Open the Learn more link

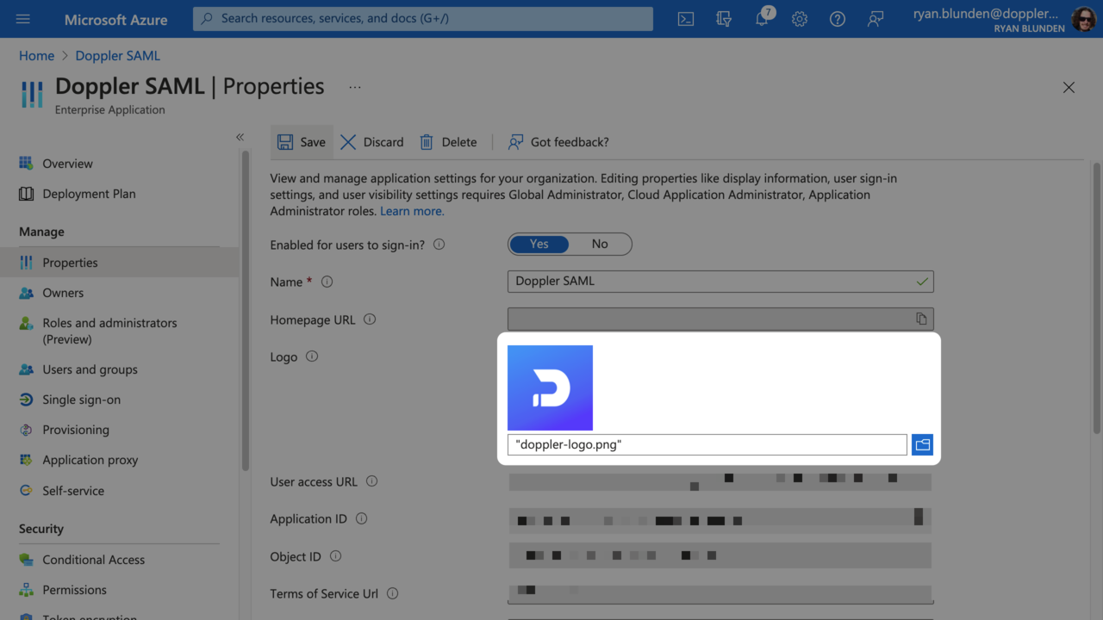(412, 211)
